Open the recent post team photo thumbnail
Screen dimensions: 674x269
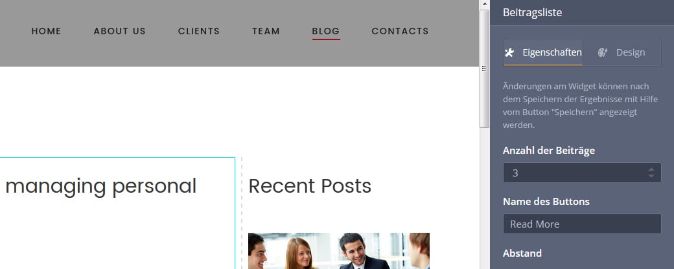point(339,251)
